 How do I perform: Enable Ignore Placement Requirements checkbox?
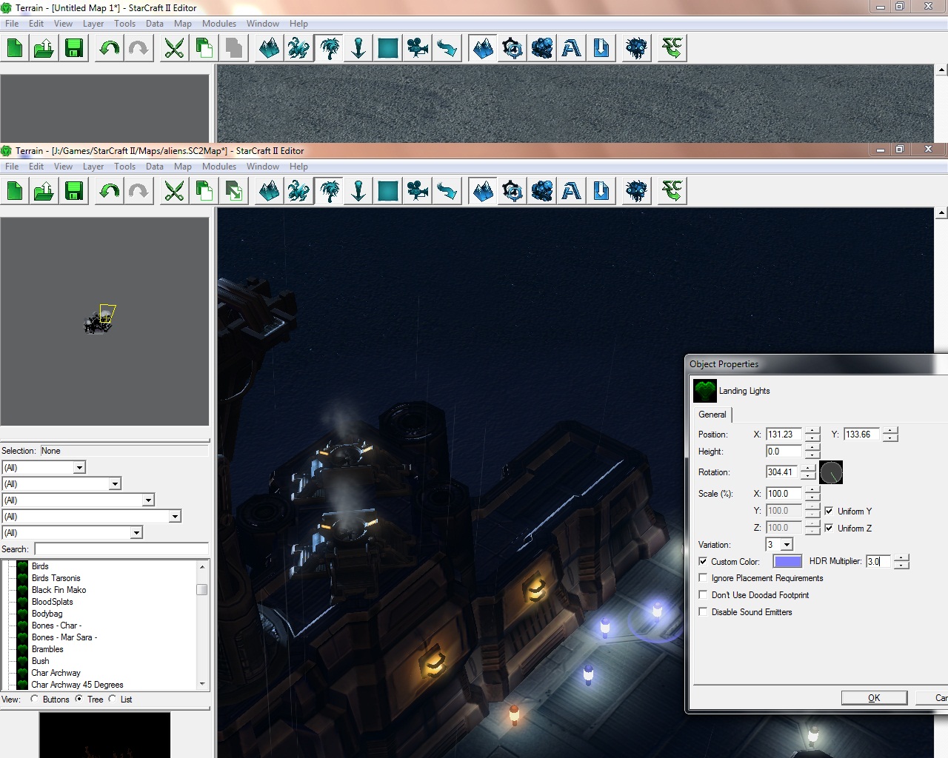coord(703,578)
